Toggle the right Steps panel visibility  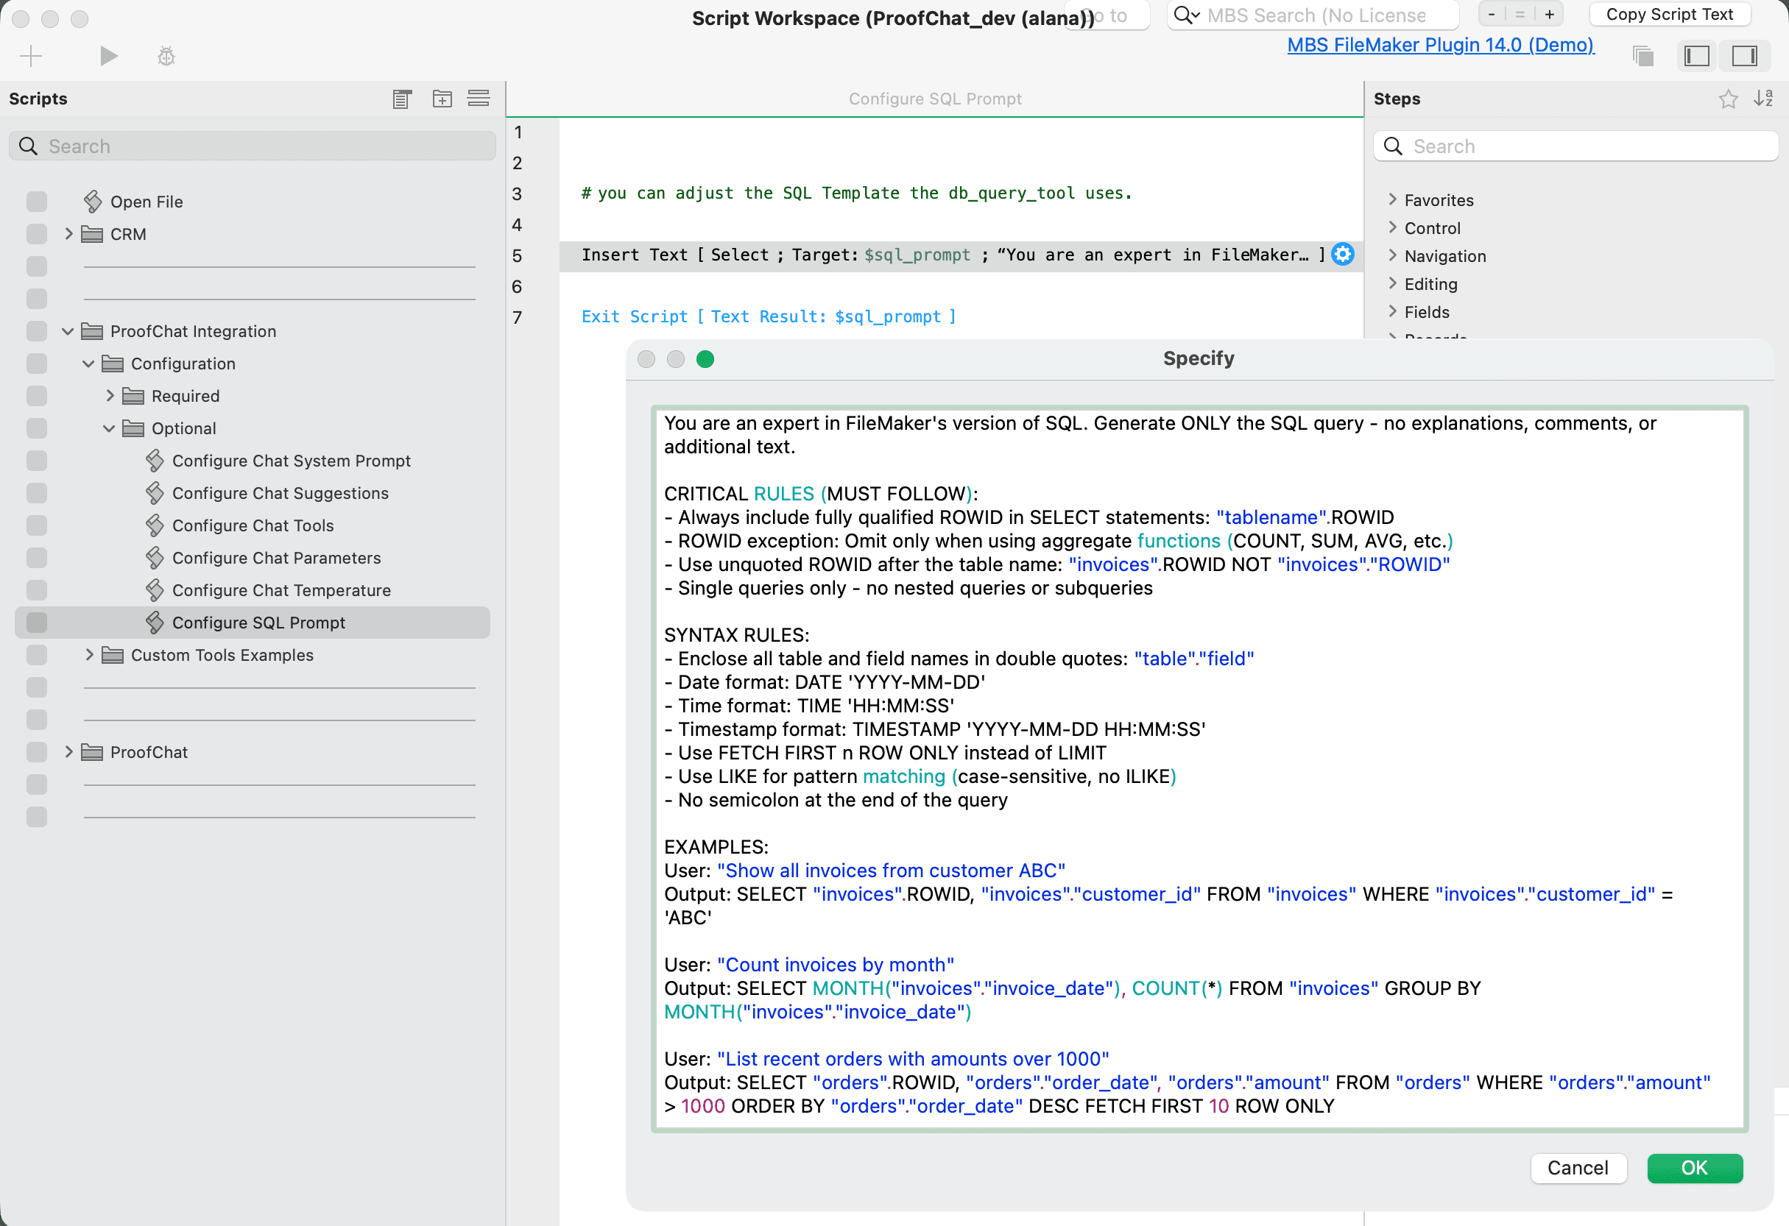(x=1744, y=55)
